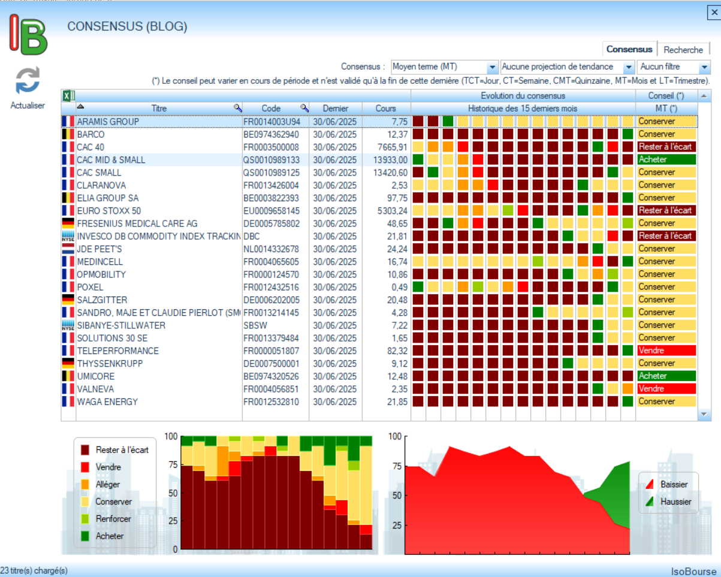Click the Belgian flag beside ELIA GROUP SA
Image resolution: width=721 pixels, height=577 pixels.
pyautogui.click(x=68, y=198)
